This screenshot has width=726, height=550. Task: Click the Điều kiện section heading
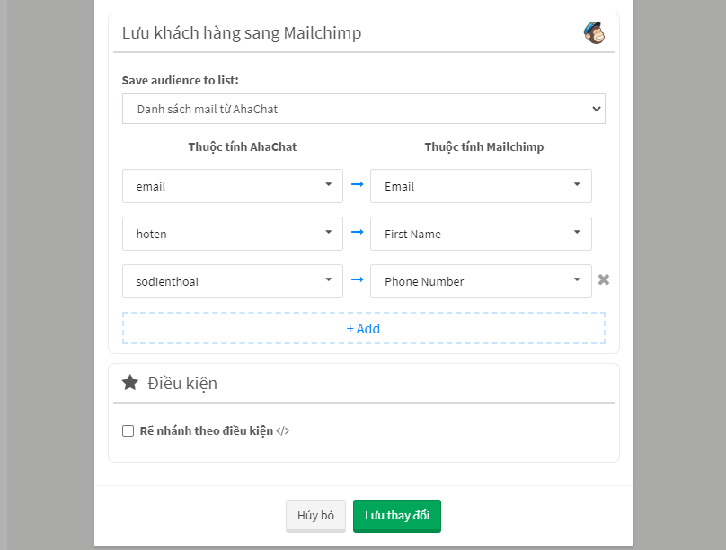pyautogui.click(x=182, y=384)
